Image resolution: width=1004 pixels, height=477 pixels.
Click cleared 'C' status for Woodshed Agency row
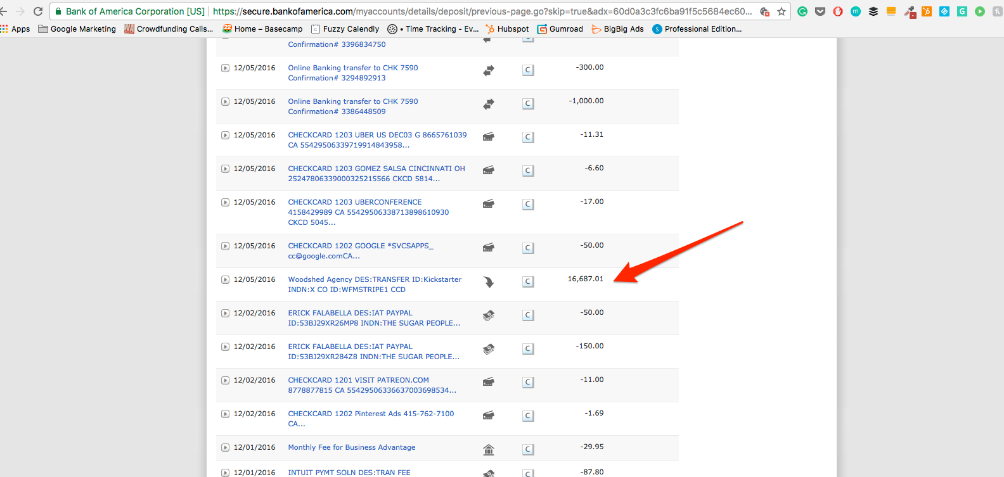[x=528, y=282]
